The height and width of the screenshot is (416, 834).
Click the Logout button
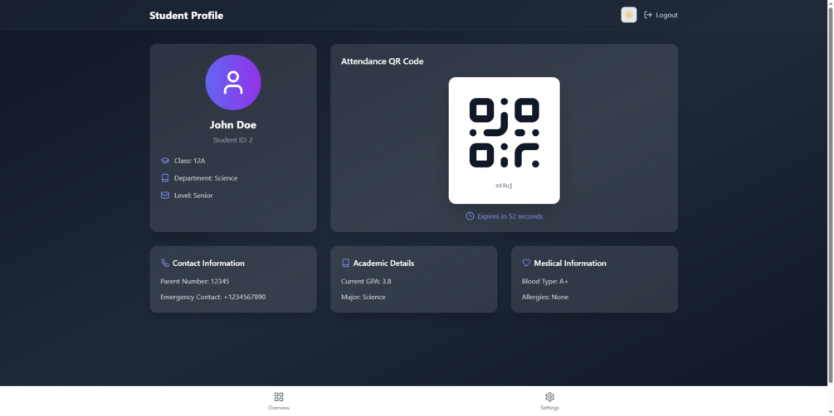[661, 15]
